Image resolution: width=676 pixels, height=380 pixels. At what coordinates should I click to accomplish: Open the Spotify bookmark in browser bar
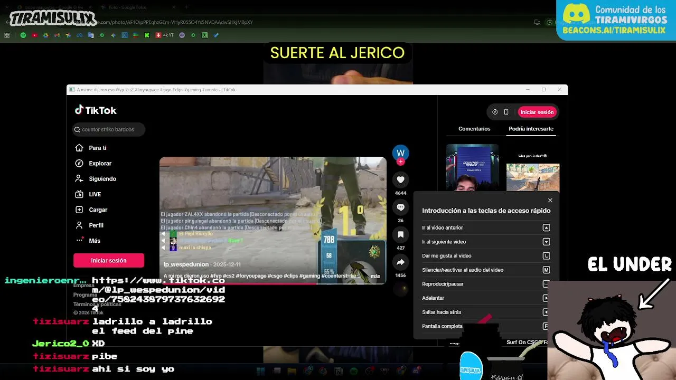click(23, 35)
